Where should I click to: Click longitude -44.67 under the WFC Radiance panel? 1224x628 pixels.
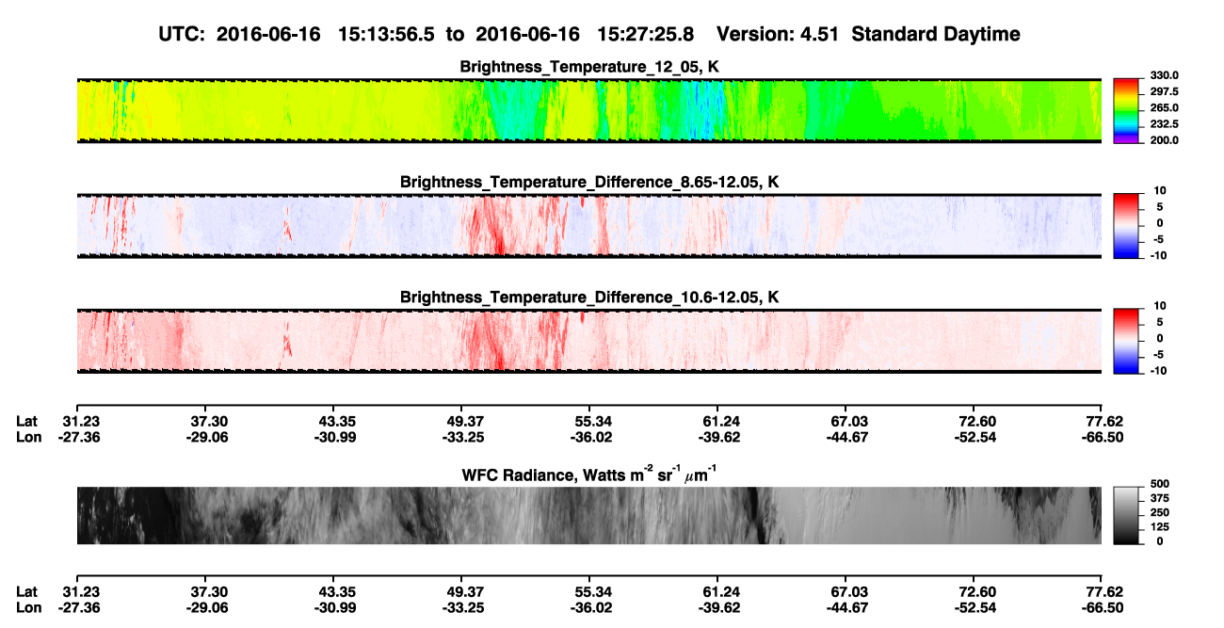(847, 608)
